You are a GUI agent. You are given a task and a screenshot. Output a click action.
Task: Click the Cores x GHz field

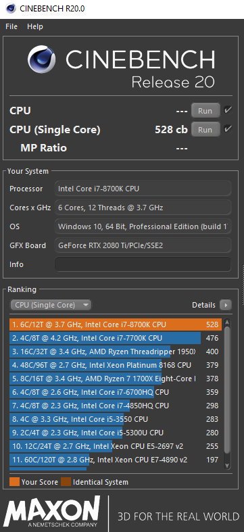coord(143,208)
